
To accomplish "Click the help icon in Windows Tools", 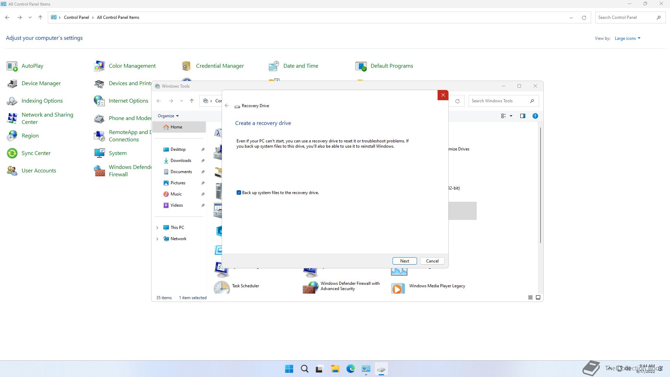I will click(x=535, y=116).
